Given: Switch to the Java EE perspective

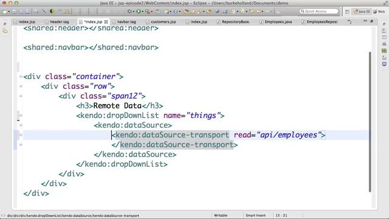Looking at the screenshot, I should pyautogui.click(x=362, y=12).
